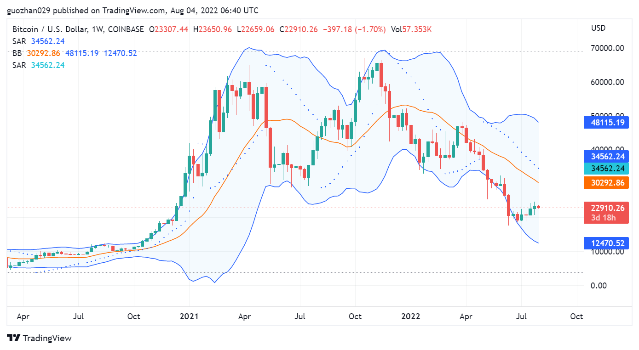
Task: Click the 70000.00 price axis label
Action: pyautogui.click(x=608, y=48)
